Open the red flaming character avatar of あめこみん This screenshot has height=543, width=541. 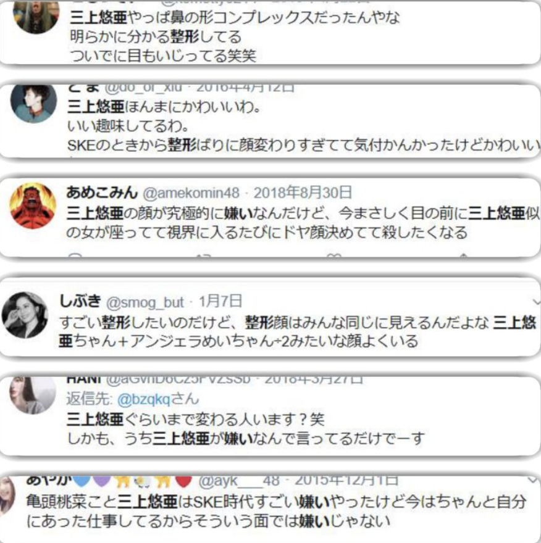click(x=33, y=205)
